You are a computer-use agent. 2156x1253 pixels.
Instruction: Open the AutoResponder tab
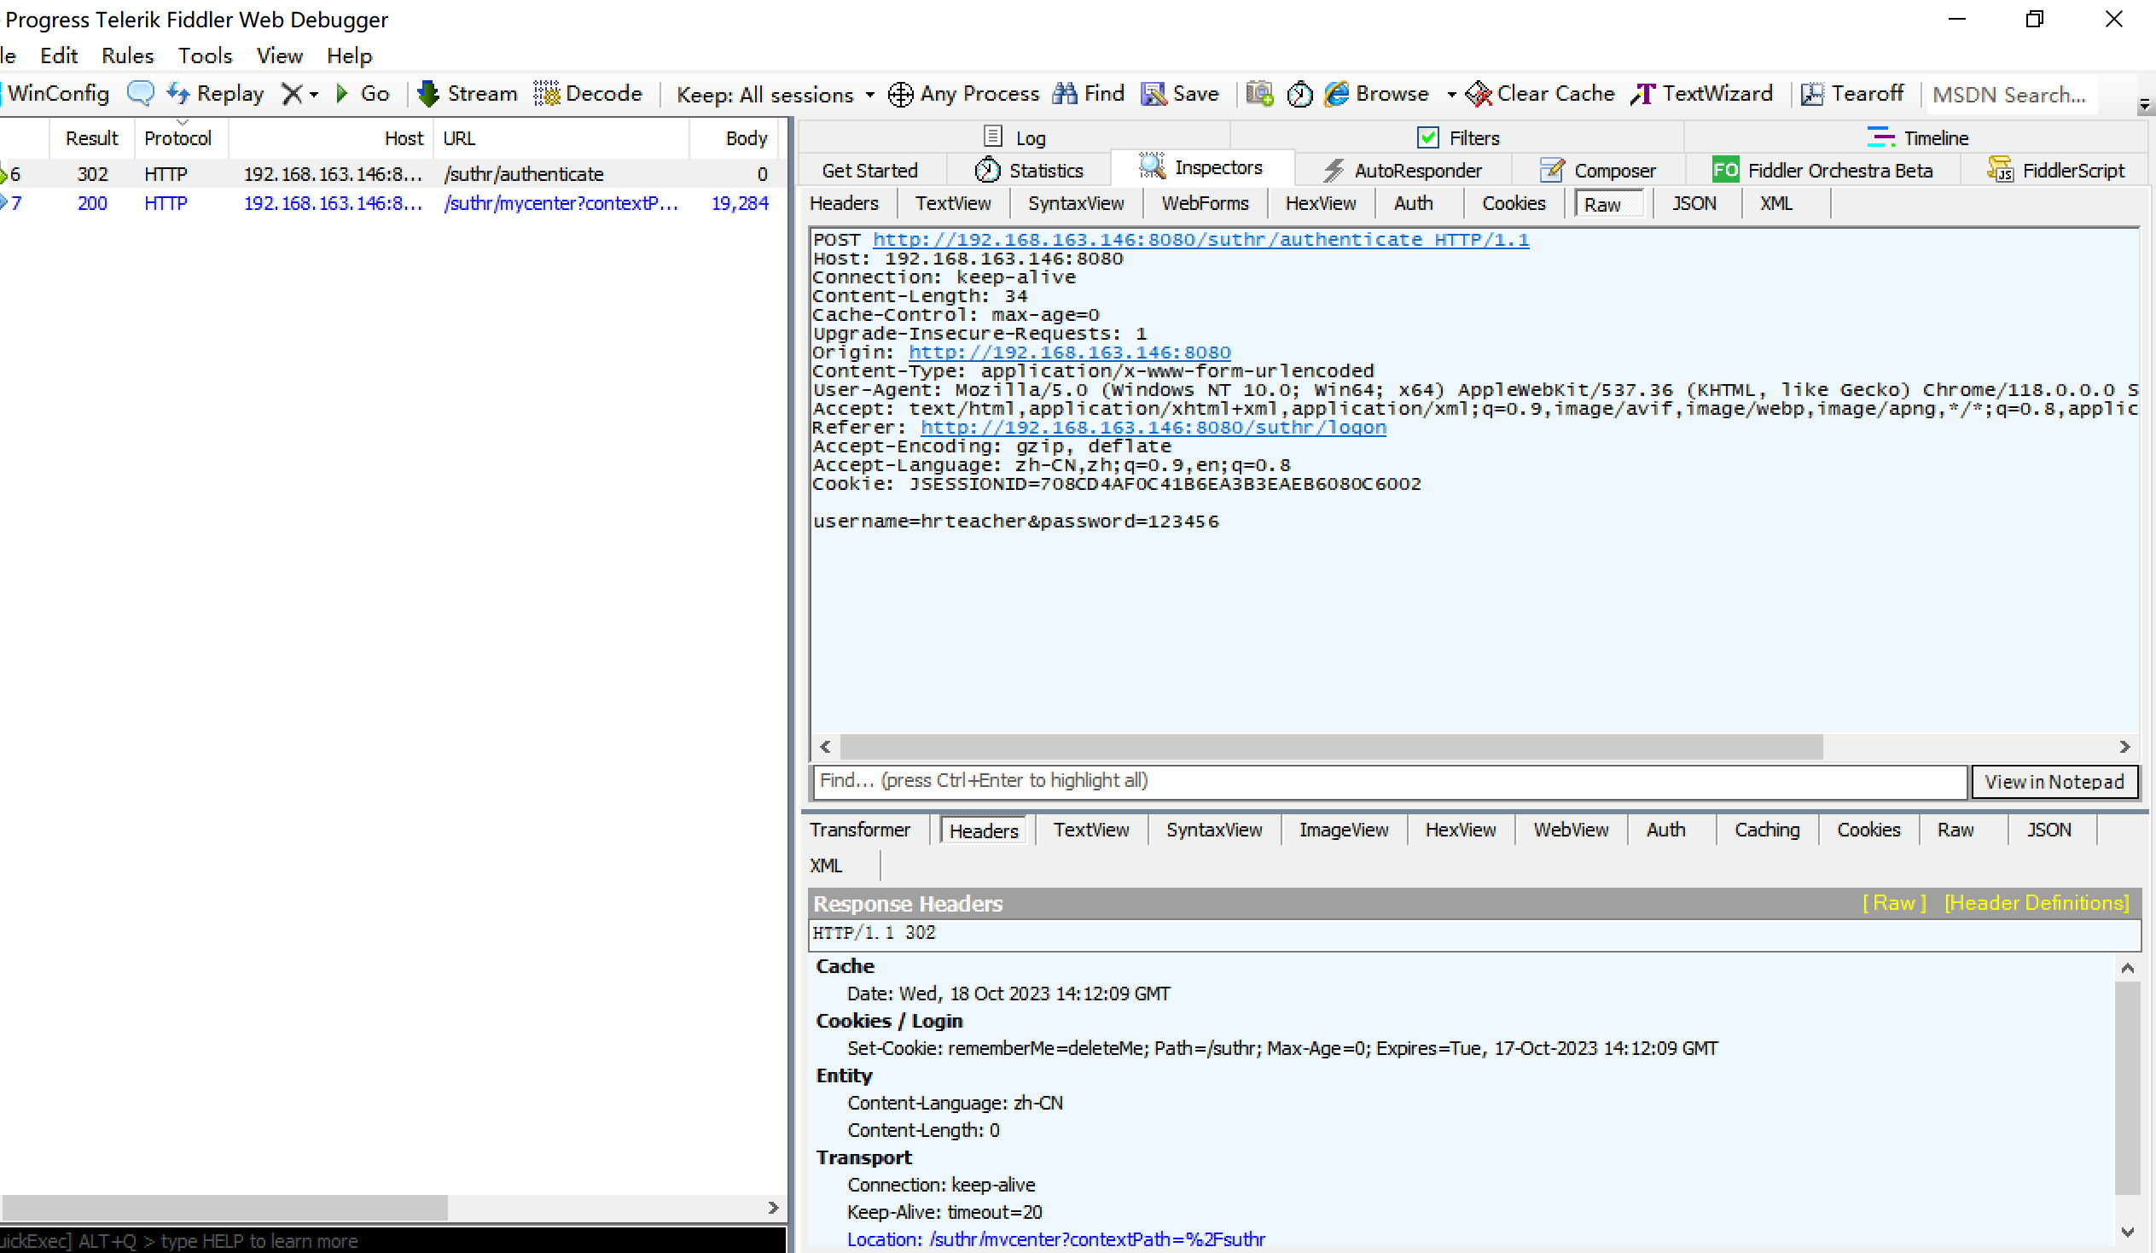click(1403, 171)
